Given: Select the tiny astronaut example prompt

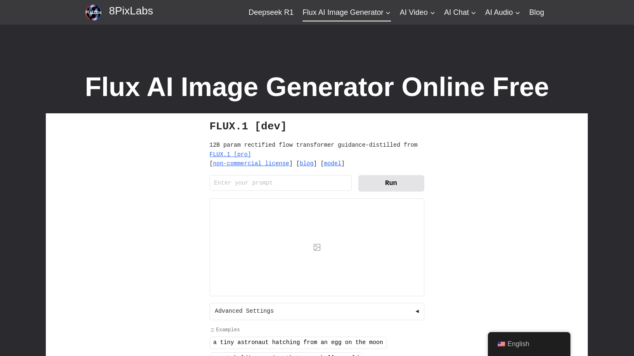Looking at the screenshot, I should 298,342.
